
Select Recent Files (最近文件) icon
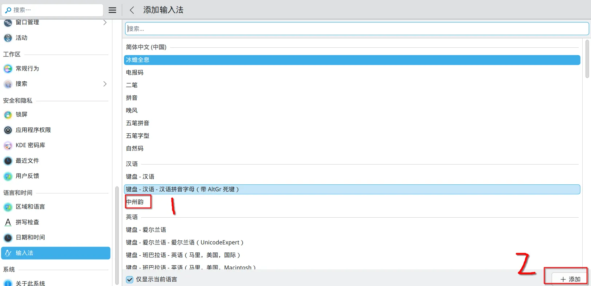(x=8, y=161)
